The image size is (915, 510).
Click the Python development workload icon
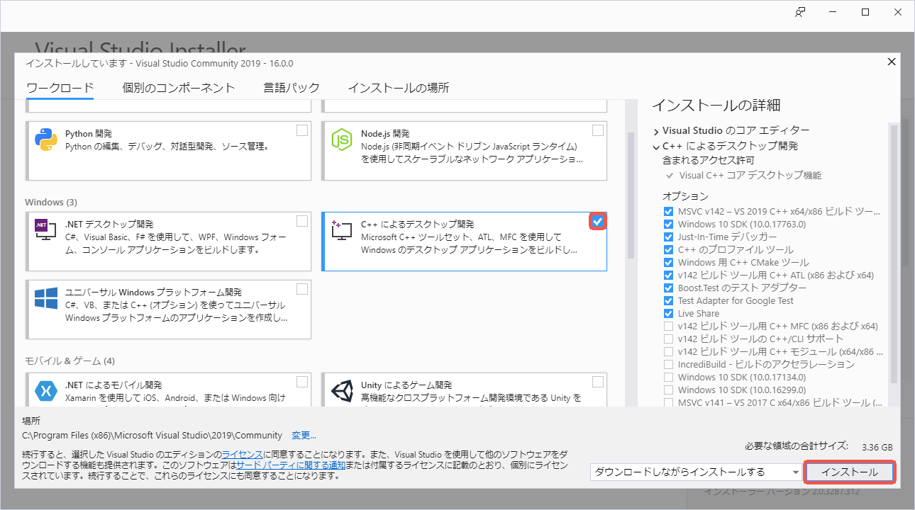pyautogui.click(x=46, y=140)
